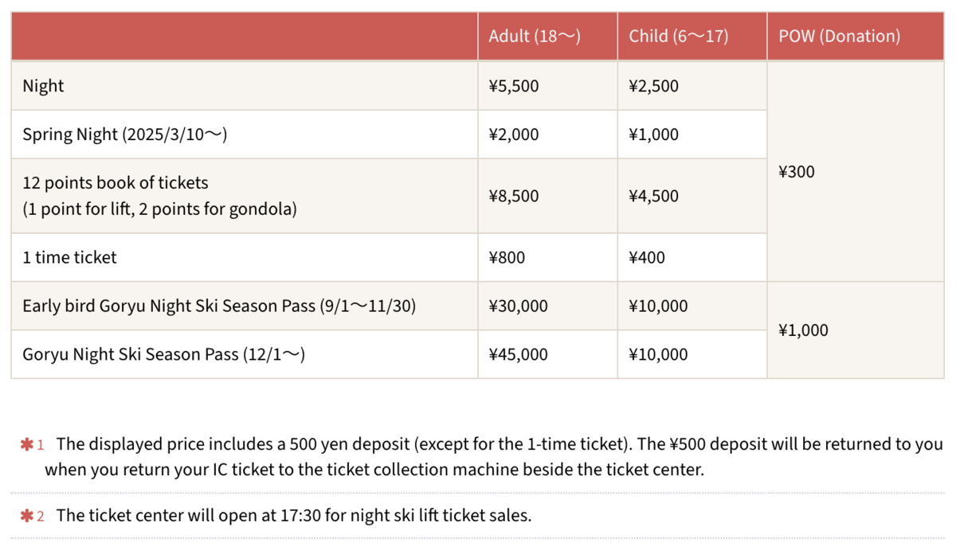Viewport: 956px width, 550px height.
Task: Select the ¥45,000 adult season pass price
Action: pyautogui.click(x=519, y=354)
